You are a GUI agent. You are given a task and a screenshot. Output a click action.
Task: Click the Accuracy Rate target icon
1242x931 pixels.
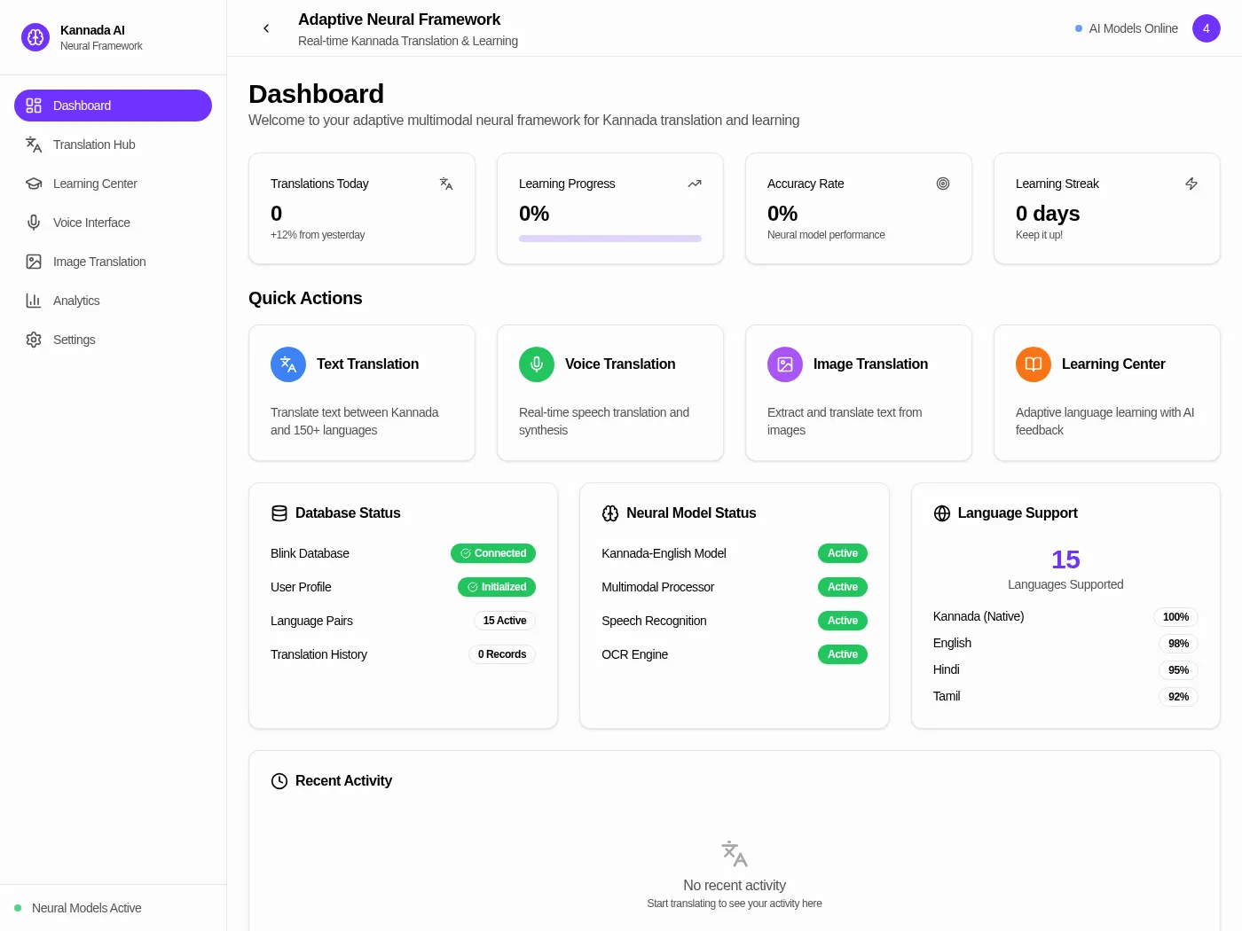[x=943, y=184]
